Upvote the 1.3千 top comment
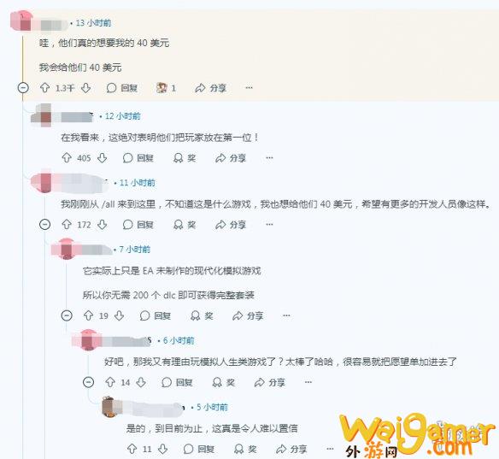499x459 pixels. coord(45,88)
